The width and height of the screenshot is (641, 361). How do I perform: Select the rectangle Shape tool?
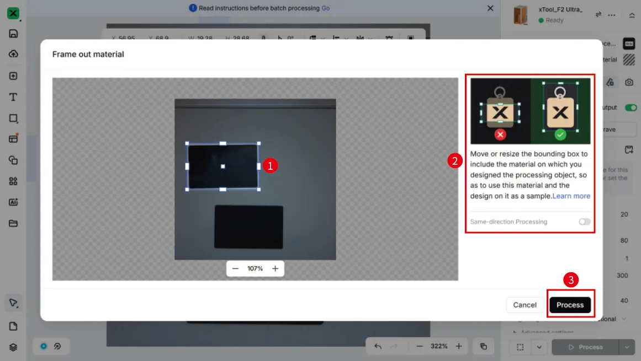(13, 118)
